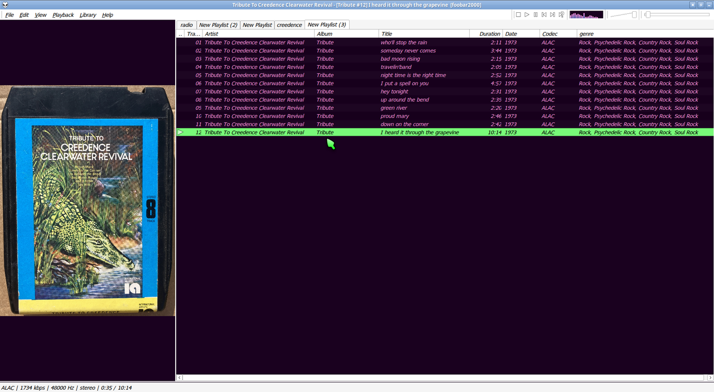
Task: Switch to the radio playlist tab
Action: 186,25
